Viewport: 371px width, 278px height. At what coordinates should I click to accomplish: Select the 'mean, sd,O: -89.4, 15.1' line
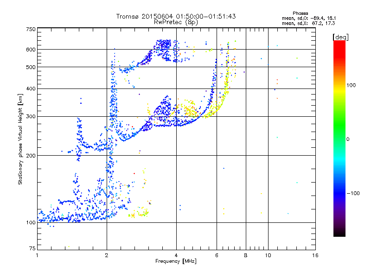309,18
